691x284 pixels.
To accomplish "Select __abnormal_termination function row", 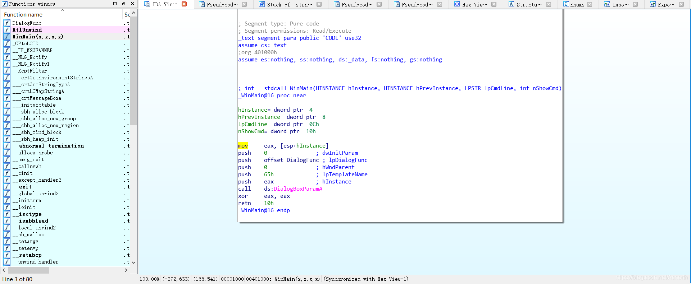I will click(67, 146).
